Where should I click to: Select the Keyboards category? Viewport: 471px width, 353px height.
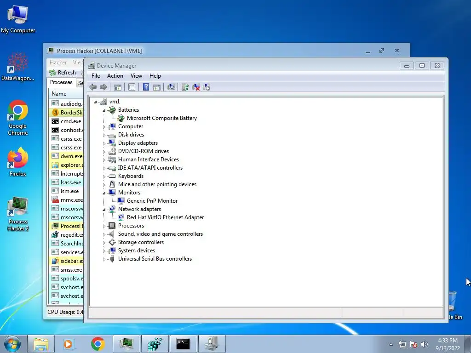tap(131, 176)
